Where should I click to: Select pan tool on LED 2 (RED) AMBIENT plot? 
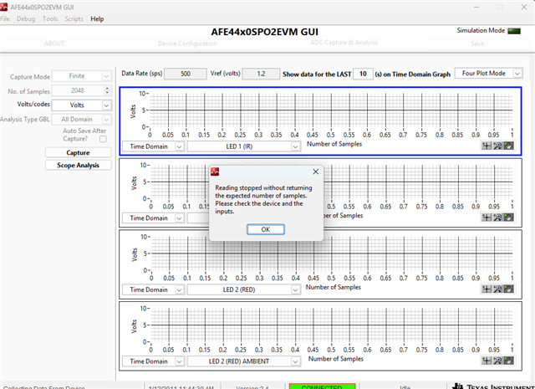(508, 361)
